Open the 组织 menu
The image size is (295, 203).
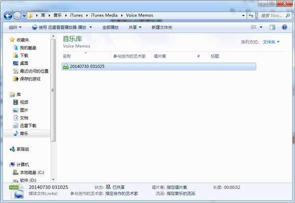coord(15,28)
